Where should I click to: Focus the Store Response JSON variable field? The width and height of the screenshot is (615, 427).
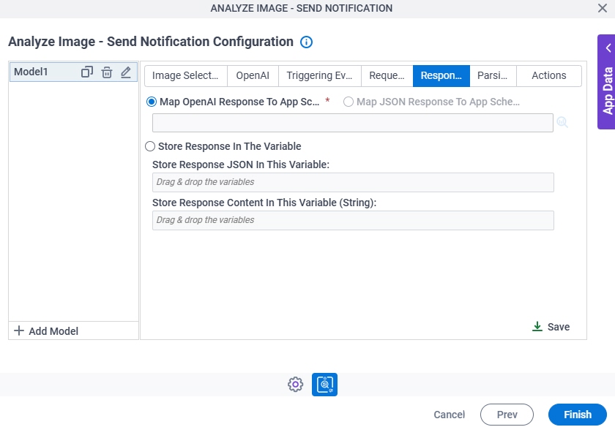(x=353, y=182)
